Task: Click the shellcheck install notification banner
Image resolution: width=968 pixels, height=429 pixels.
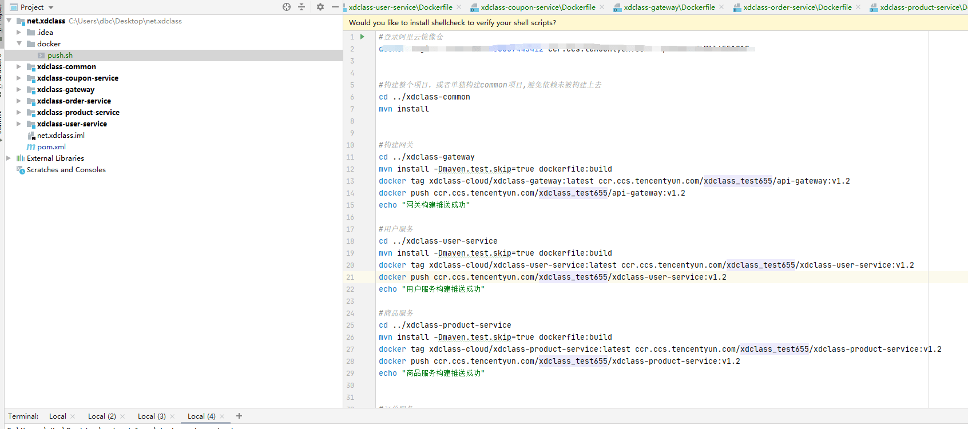Action: click(655, 23)
